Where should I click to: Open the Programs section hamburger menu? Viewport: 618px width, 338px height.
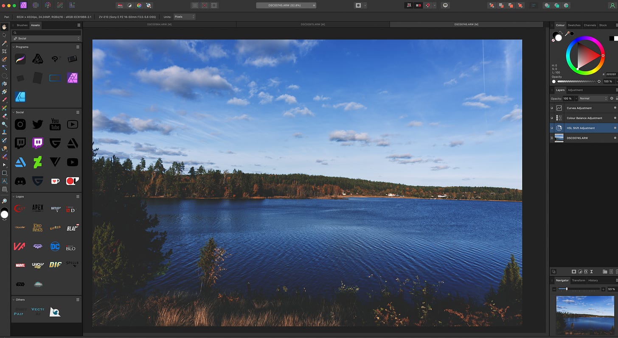78,47
